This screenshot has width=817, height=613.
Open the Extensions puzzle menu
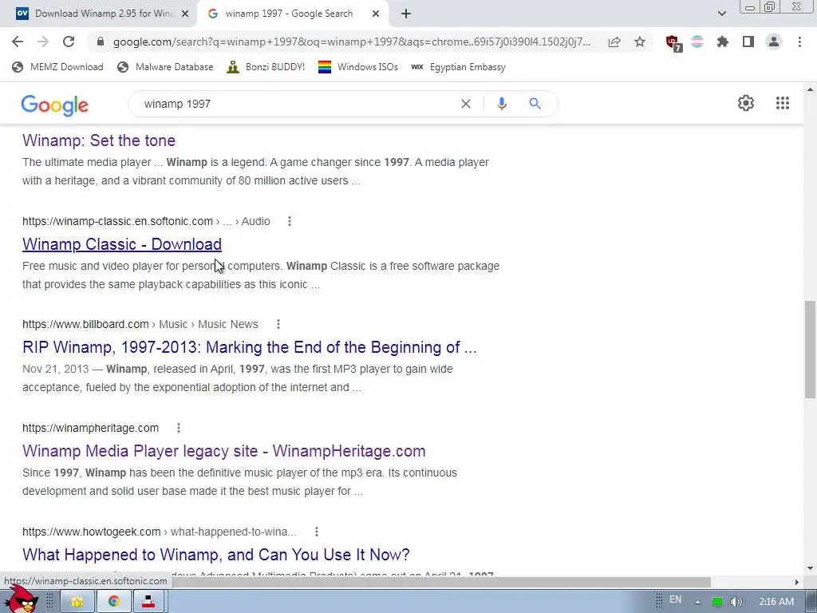723,42
